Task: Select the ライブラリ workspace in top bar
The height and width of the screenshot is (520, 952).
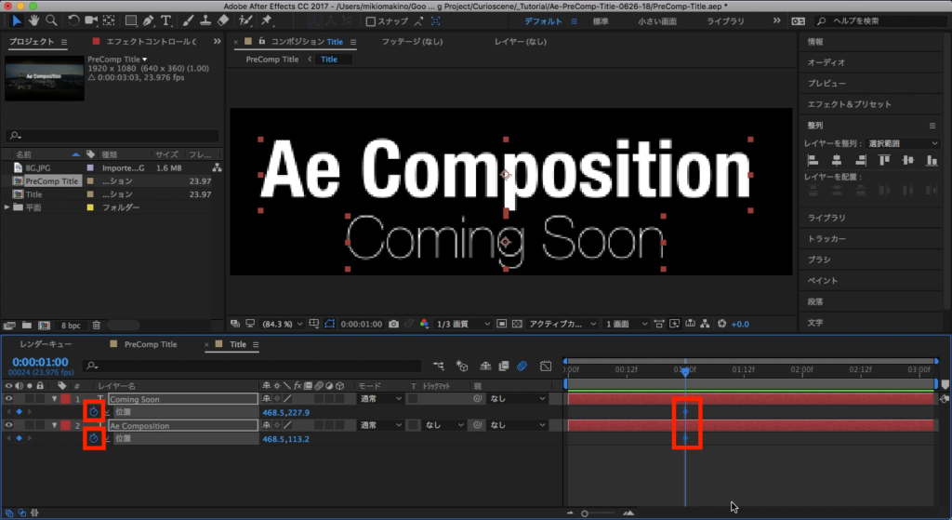Action: click(725, 21)
